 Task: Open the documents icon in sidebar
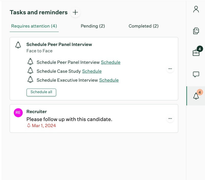click(196, 31)
